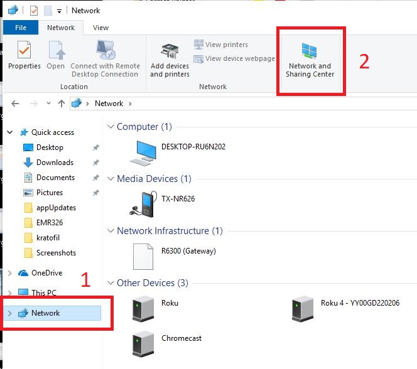Click the DESKTOP-RU6N202 computer icon
Viewport: 417px width, 369px height.
143,153
